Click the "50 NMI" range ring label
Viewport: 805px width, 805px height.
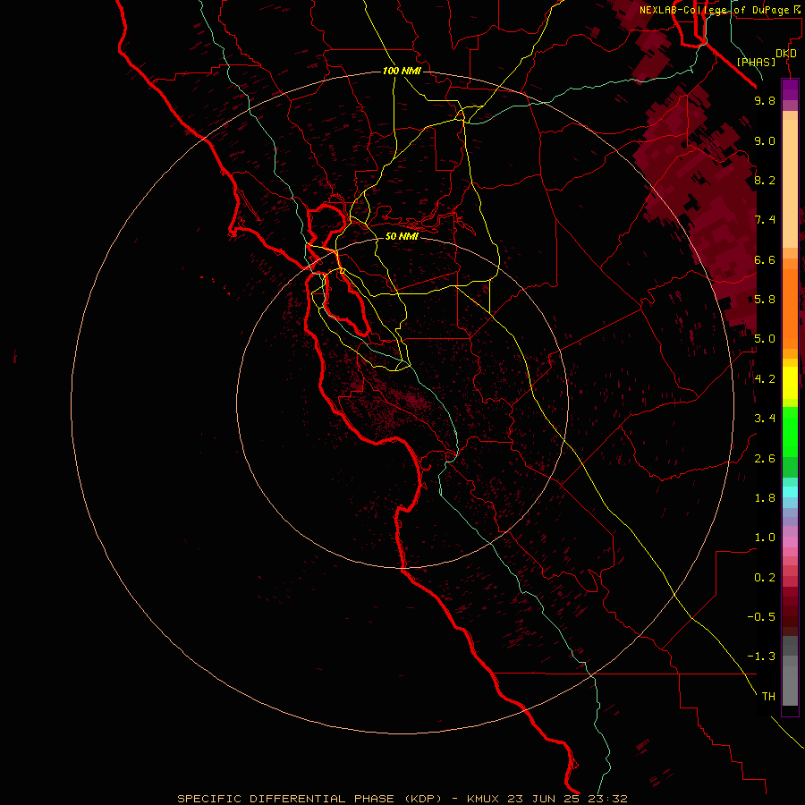402,236
